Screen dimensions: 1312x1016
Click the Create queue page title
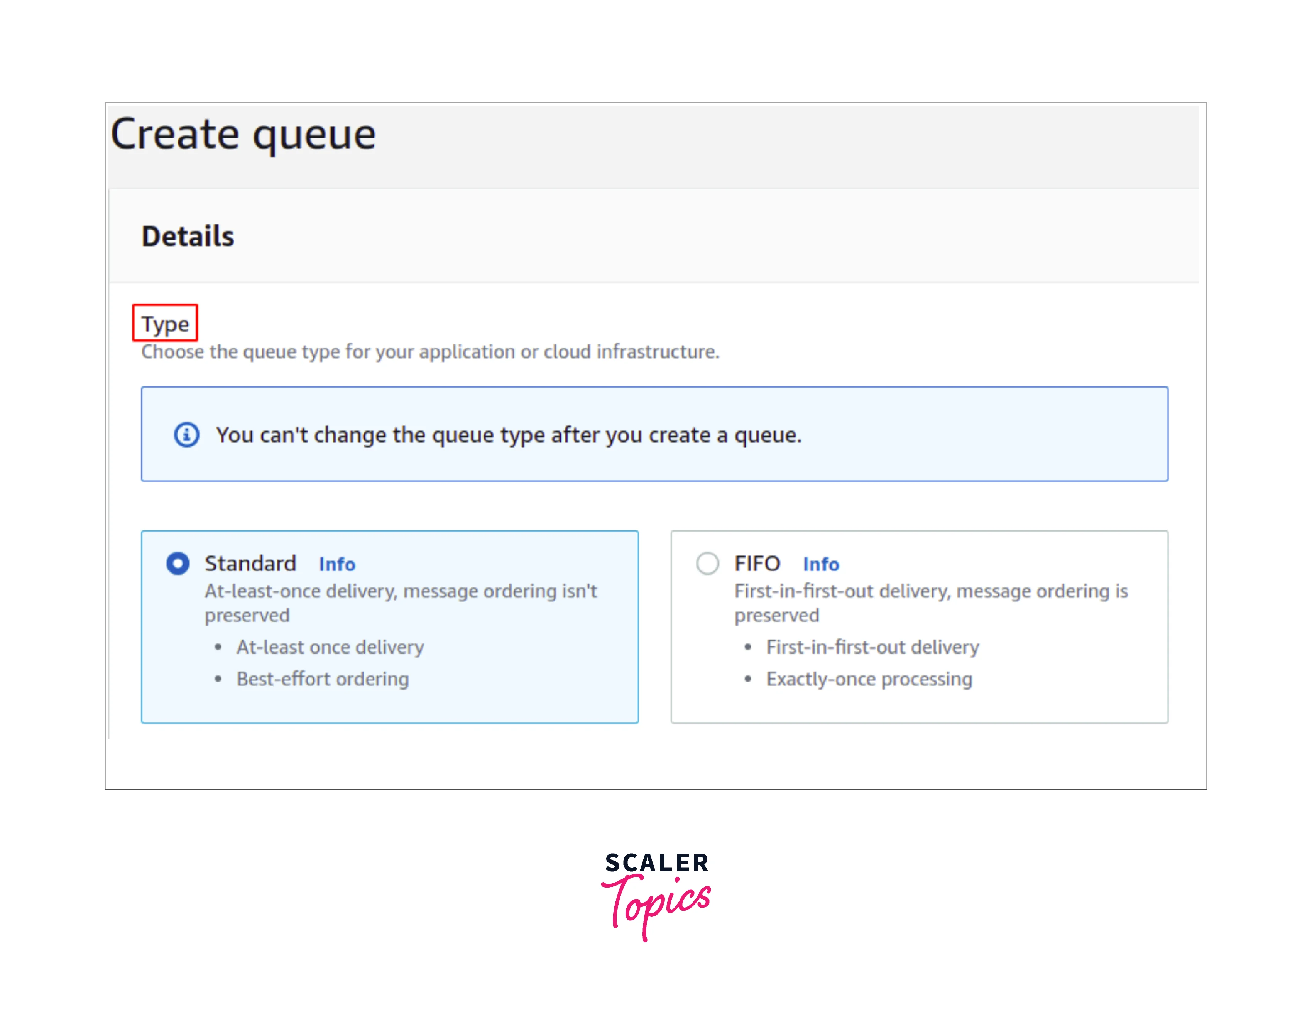(243, 134)
